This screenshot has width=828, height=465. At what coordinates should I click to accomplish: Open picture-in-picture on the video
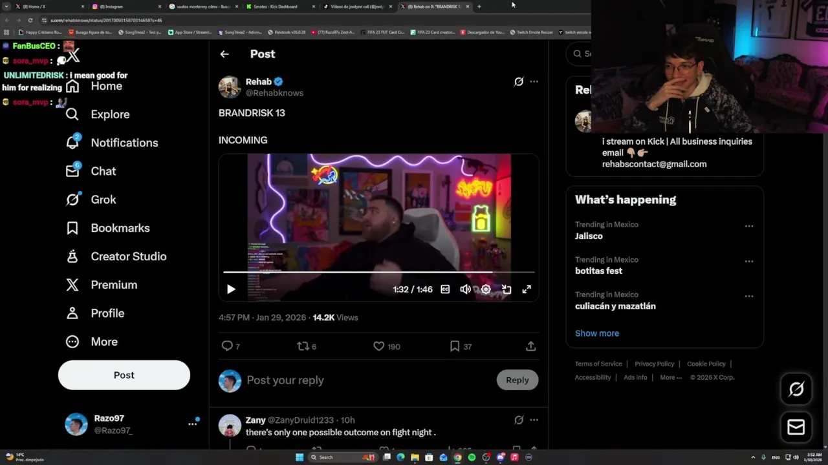point(507,289)
